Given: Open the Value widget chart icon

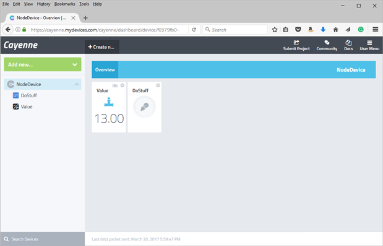Looking at the screenshot, I should (115, 86).
